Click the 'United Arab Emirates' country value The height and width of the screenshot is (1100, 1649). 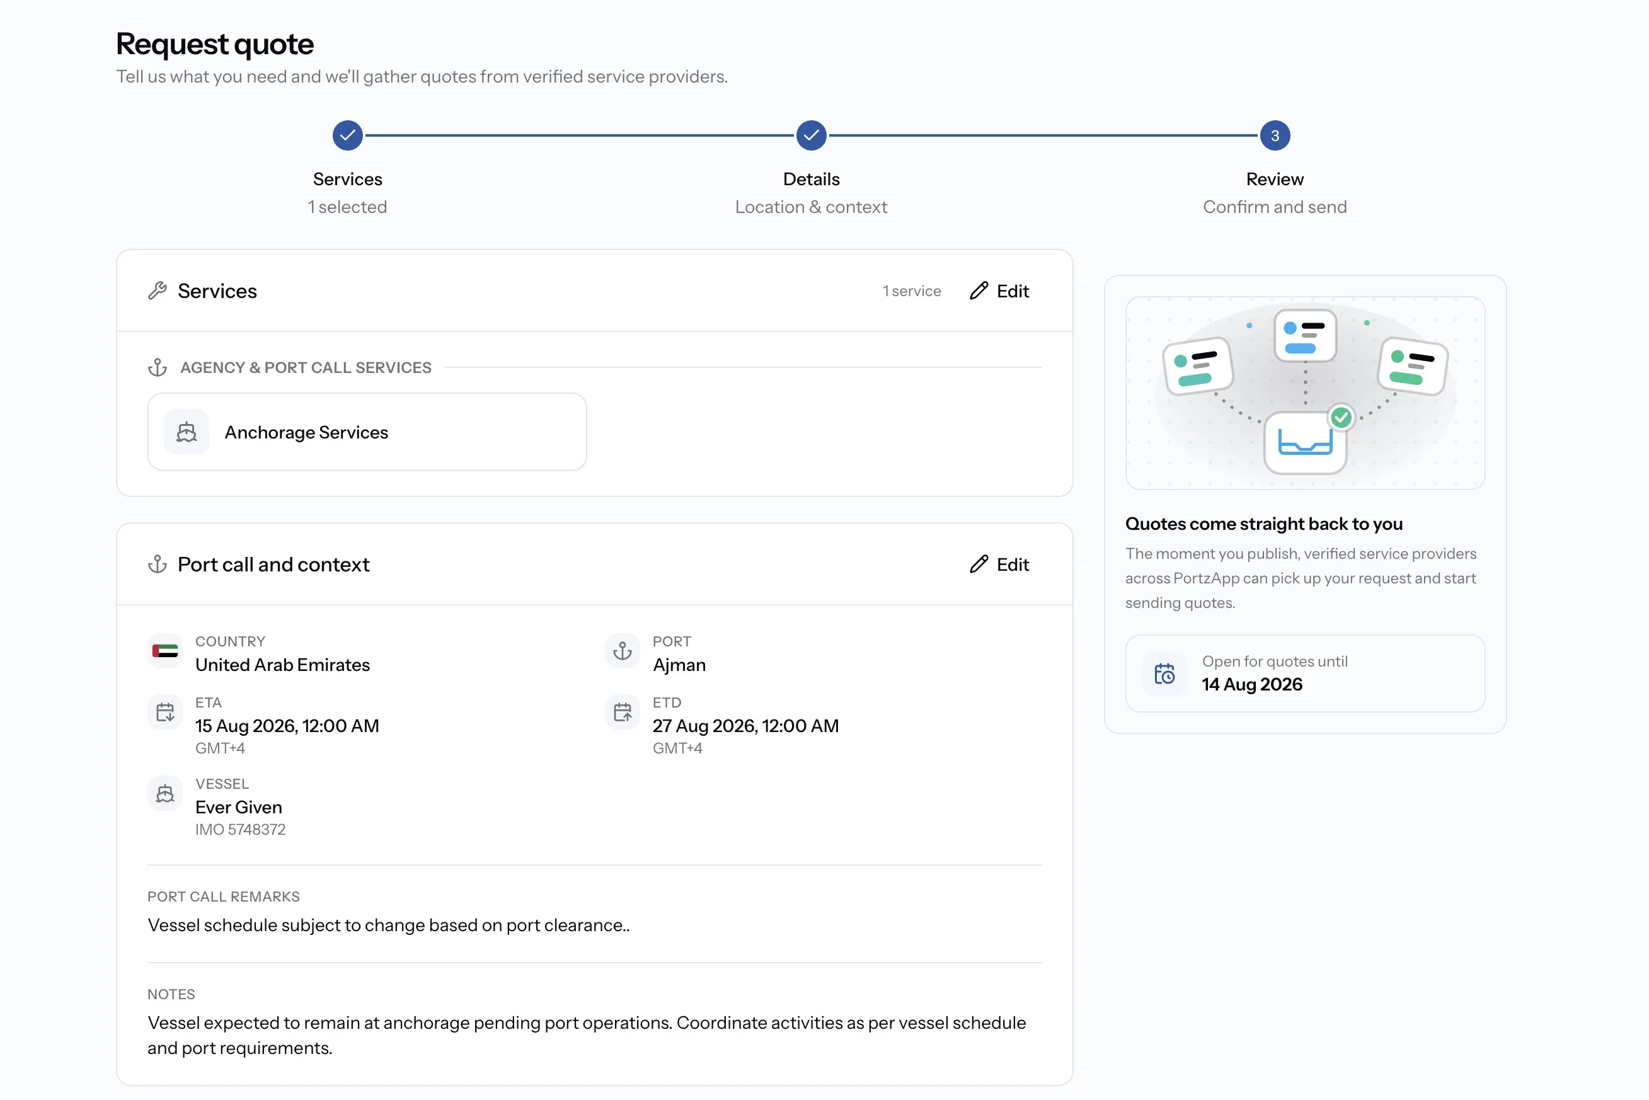(282, 665)
